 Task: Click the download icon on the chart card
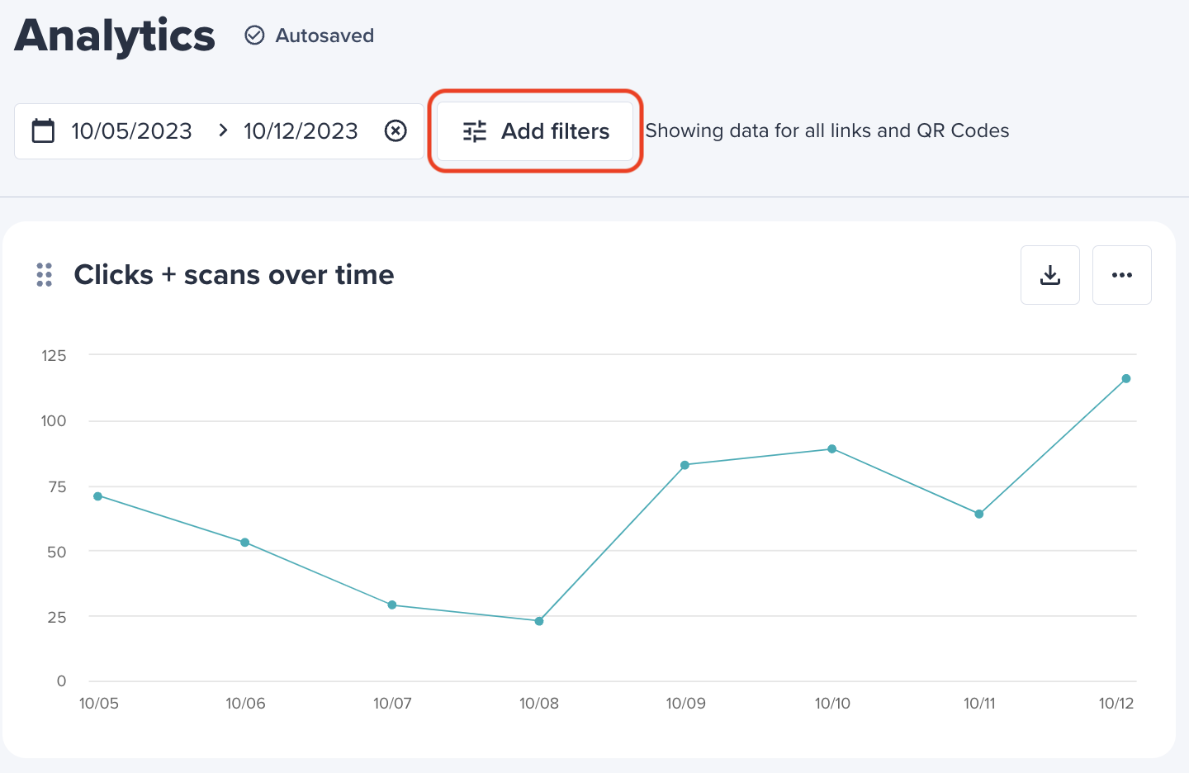click(x=1049, y=274)
